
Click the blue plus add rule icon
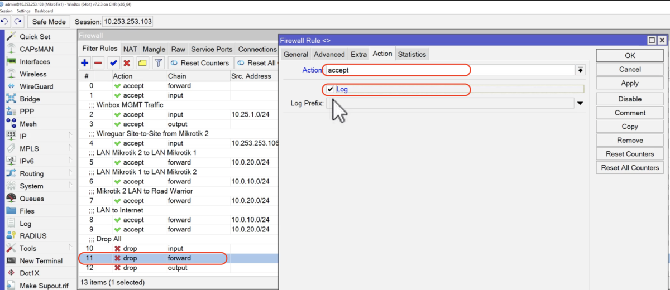(x=85, y=63)
